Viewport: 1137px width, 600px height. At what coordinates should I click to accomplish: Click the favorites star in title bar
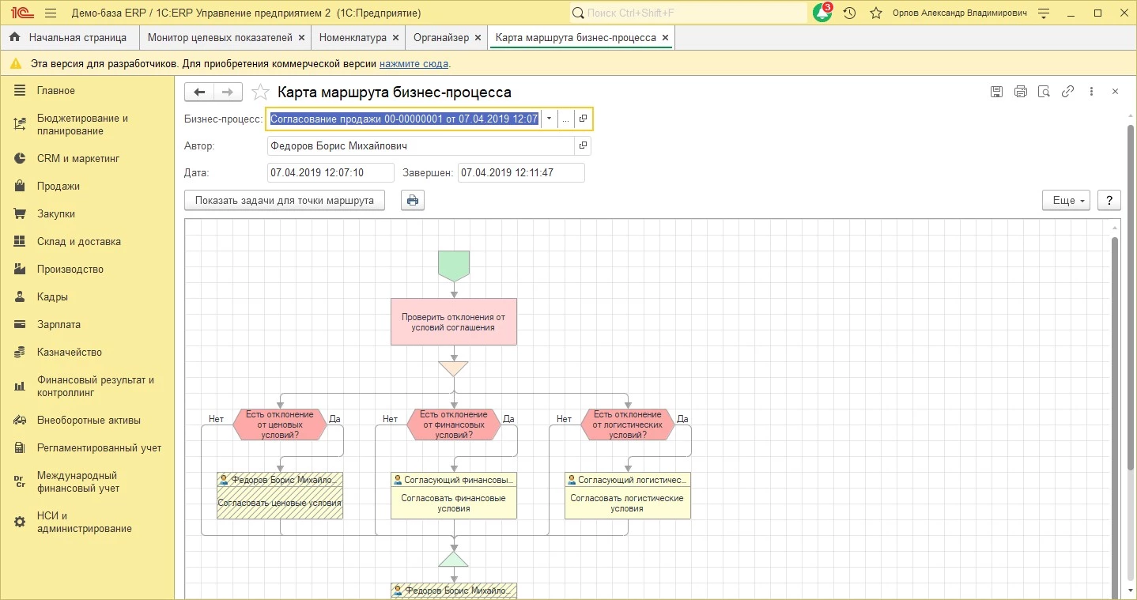[x=875, y=13]
